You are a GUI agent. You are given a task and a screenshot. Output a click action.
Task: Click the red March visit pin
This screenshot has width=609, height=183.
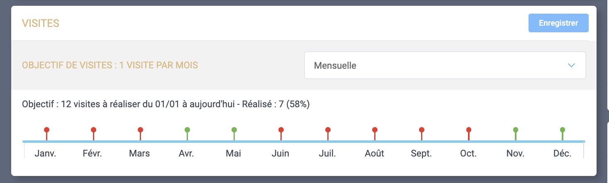click(x=141, y=130)
